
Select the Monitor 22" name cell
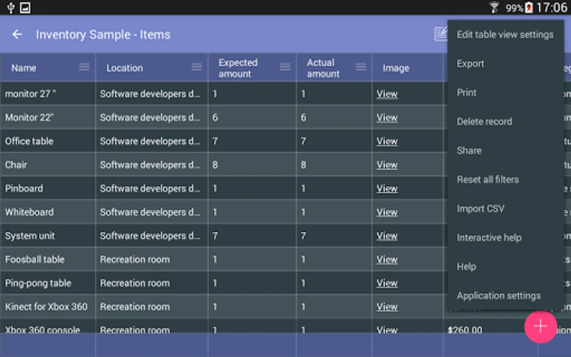(48, 117)
